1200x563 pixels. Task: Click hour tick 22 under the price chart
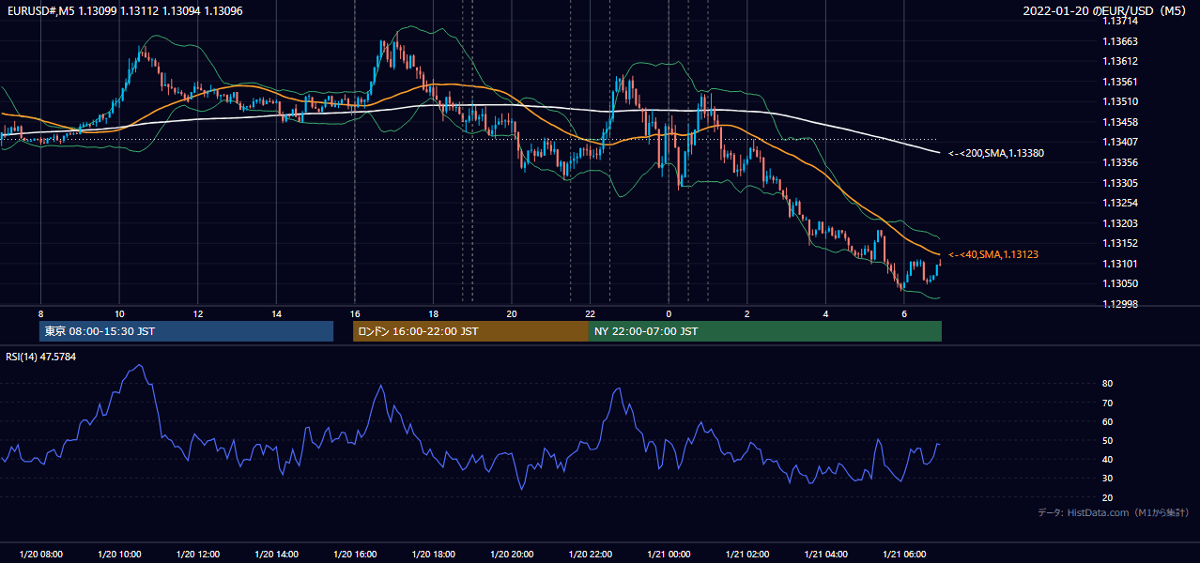point(590,313)
